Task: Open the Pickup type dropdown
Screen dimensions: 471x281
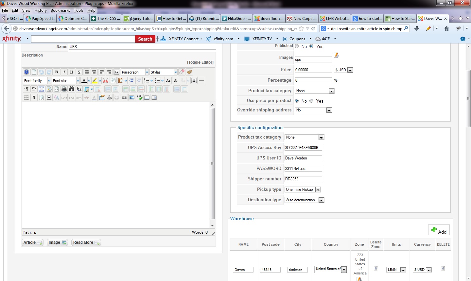Action: pos(303,190)
